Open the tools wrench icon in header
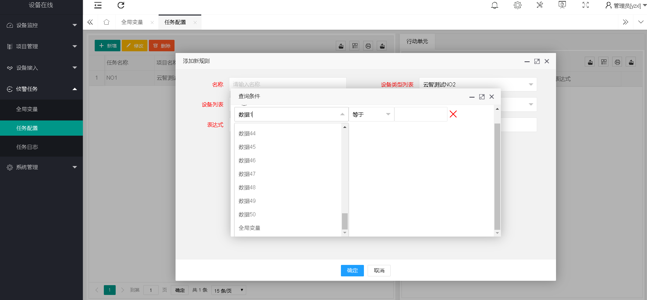Viewport: 647px width, 300px height. tap(540, 5)
